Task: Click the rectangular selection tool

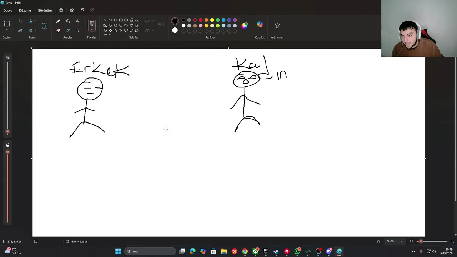Action: (7, 24)
